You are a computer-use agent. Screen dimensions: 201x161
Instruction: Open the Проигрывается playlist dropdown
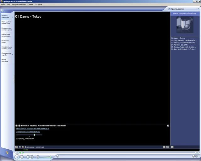[x=198, y=9]
